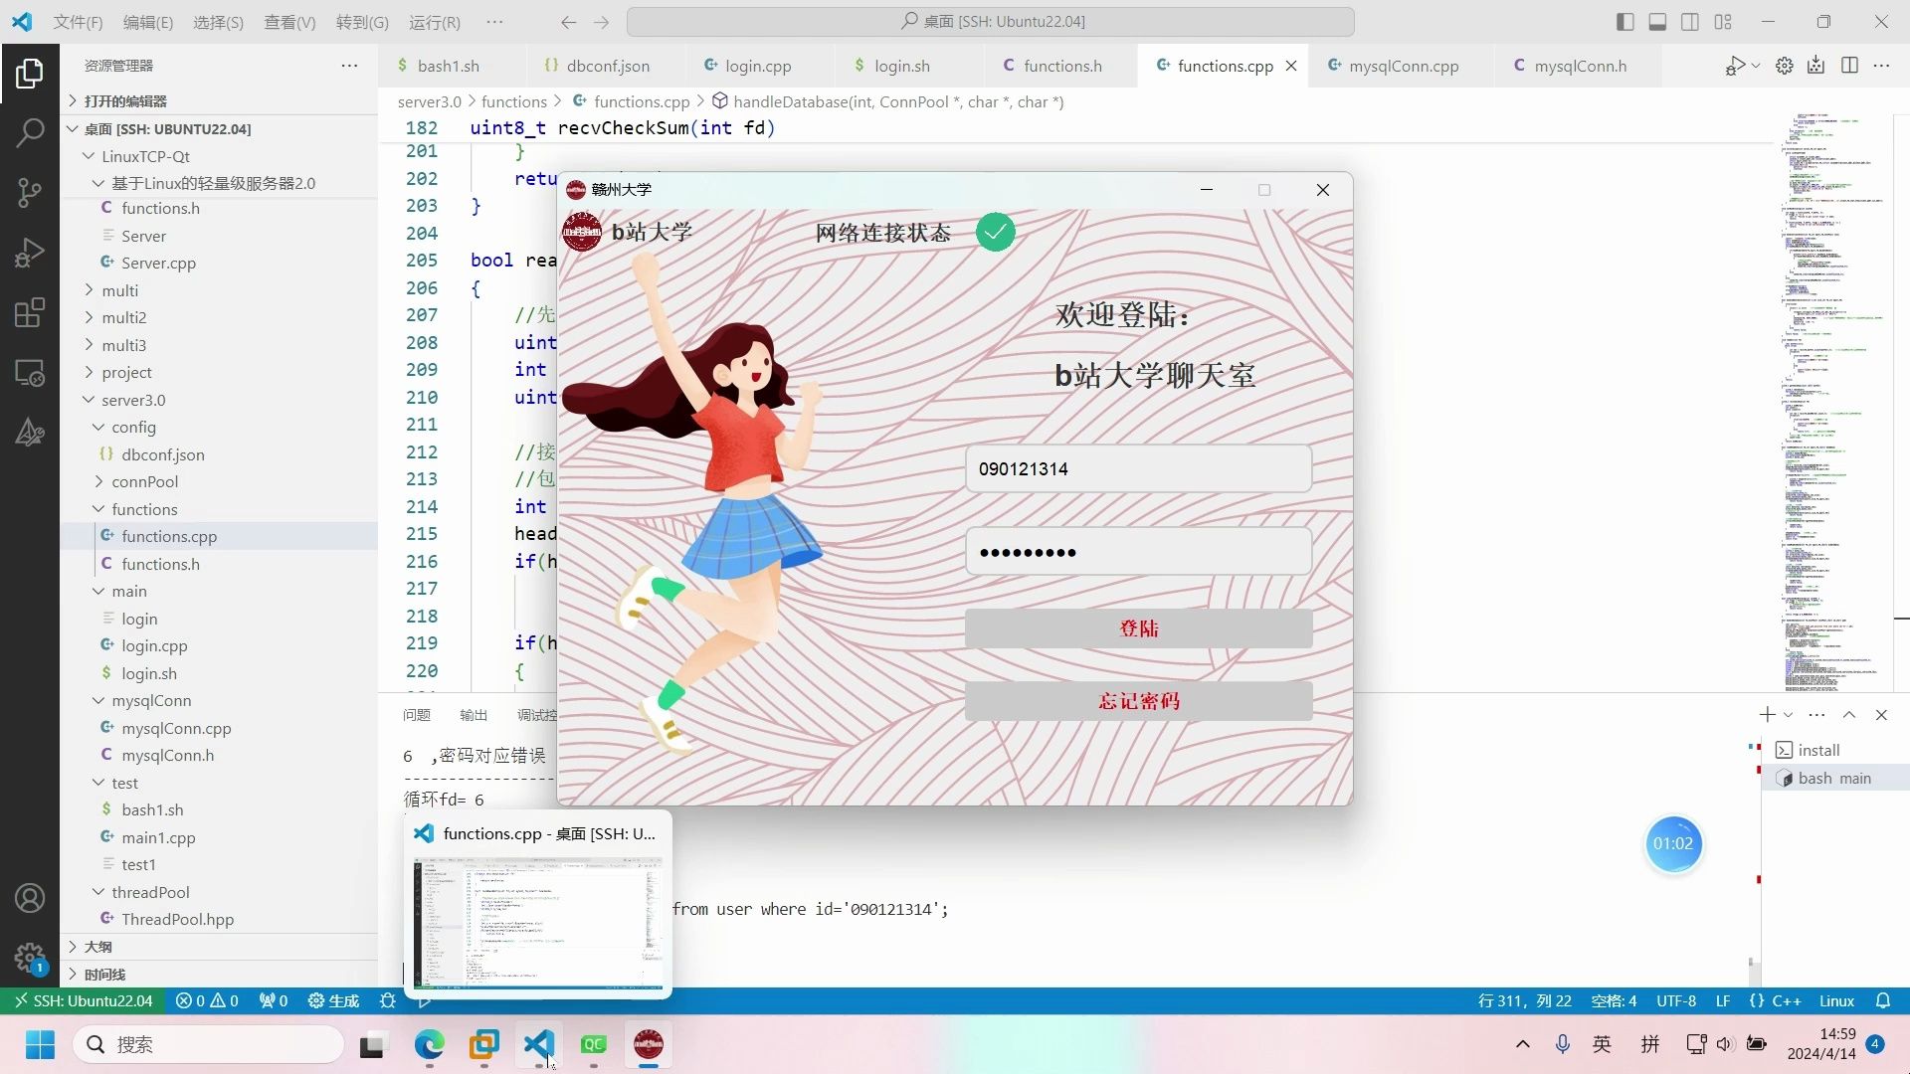Click the 生成 build button in status bar

click(334, 1001)
